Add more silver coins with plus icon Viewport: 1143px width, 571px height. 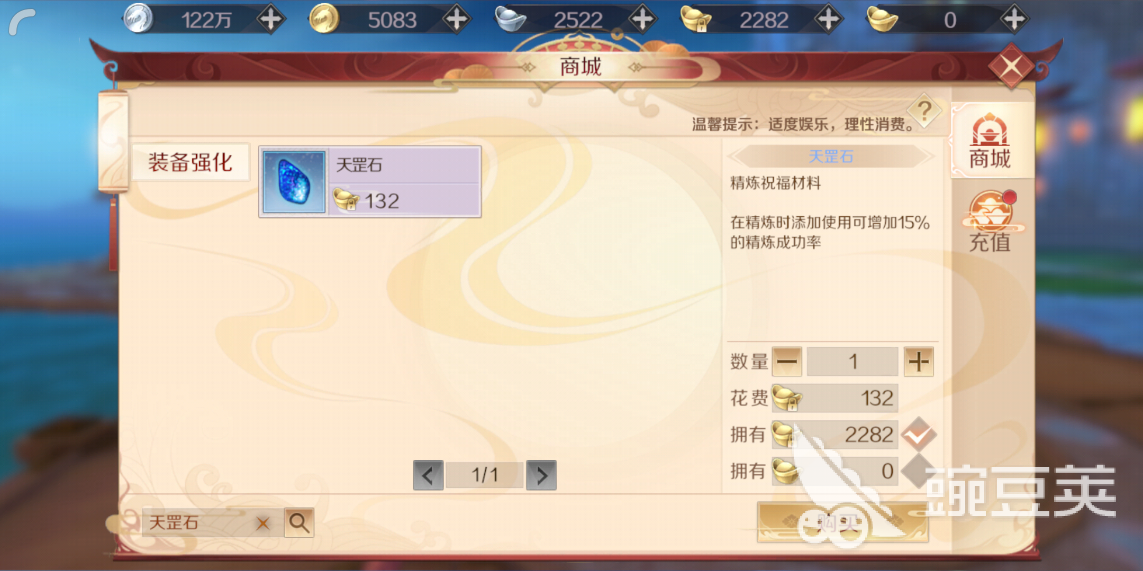[271, 20]
